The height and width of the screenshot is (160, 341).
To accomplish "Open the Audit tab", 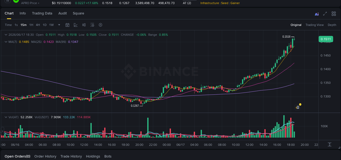I will (x=62, y=13).
